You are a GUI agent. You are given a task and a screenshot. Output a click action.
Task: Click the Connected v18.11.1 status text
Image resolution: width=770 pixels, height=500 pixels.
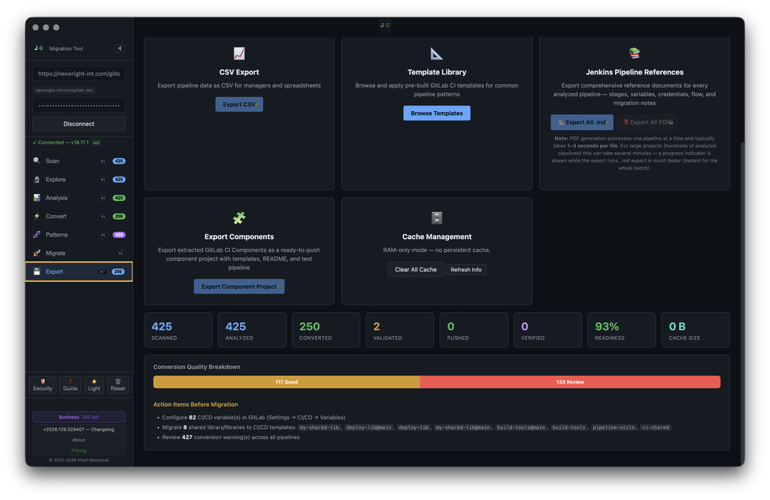point(60,142)
